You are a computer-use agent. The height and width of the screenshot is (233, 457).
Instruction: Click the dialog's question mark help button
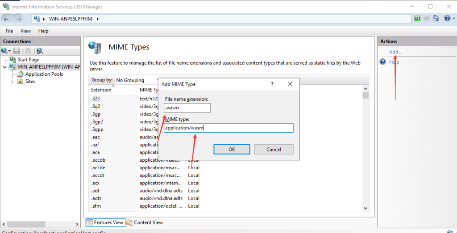coord(272,84)
